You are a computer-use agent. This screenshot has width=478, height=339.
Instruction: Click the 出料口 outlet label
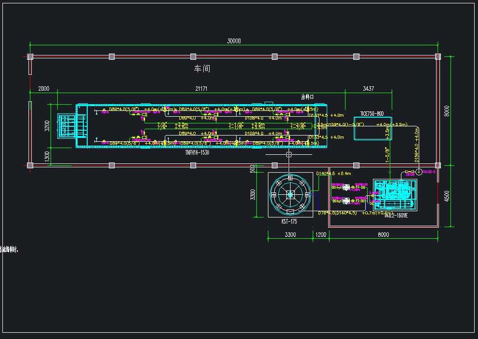[307, 97]
